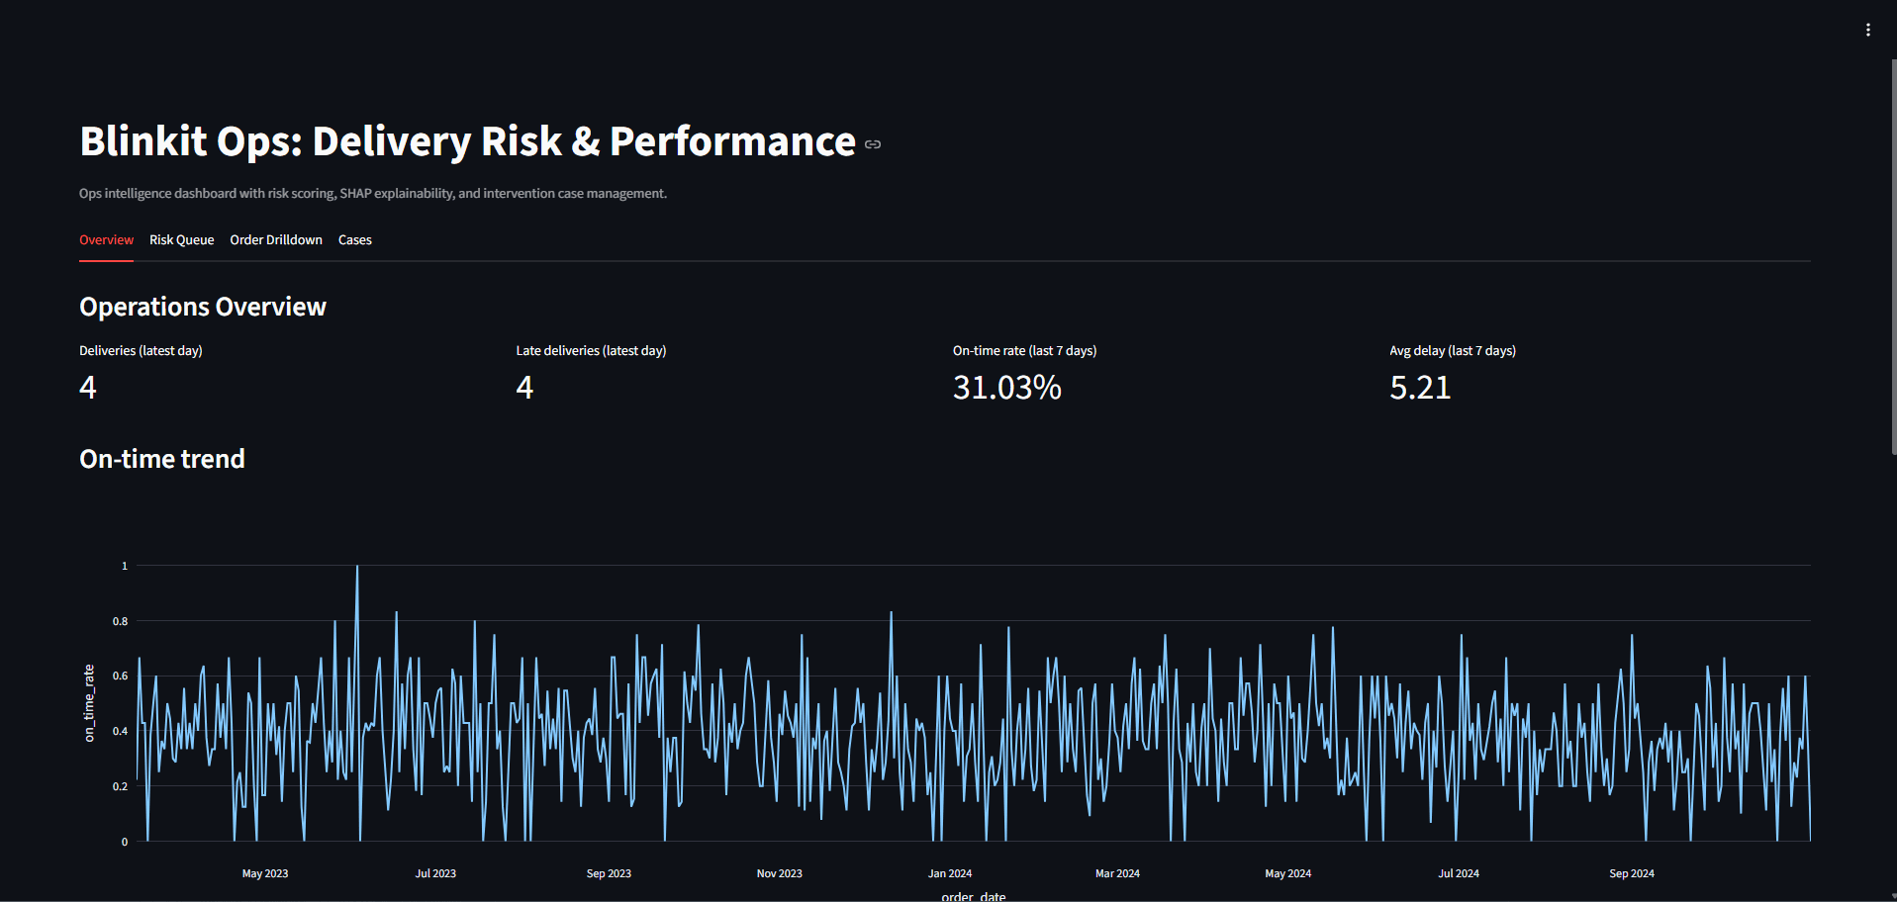Click the 0.6 y-axis tick label
This screenshot has height=902, width=1897.
(x=120, y=676)
